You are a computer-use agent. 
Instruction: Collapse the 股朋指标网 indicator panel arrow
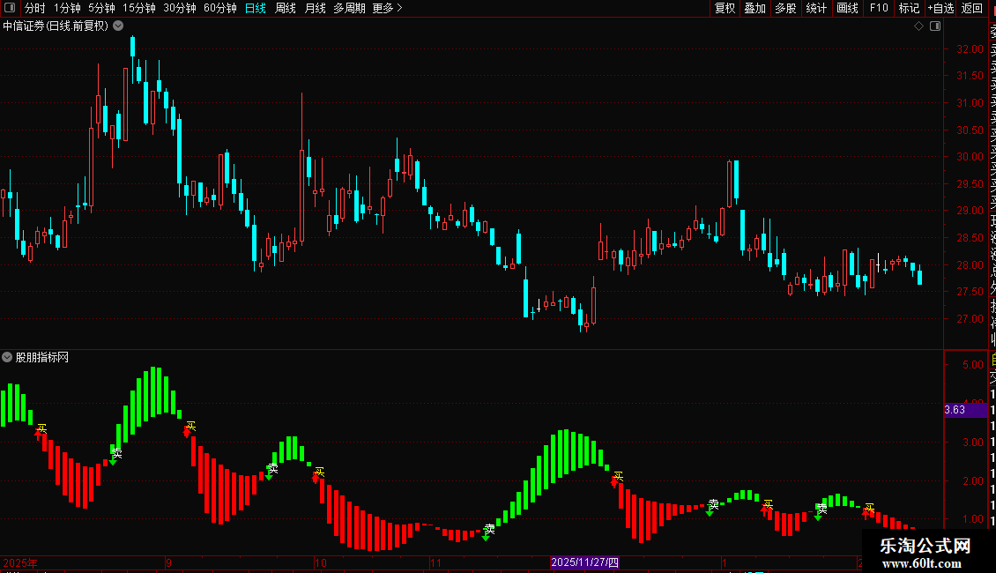click(7, 357)
